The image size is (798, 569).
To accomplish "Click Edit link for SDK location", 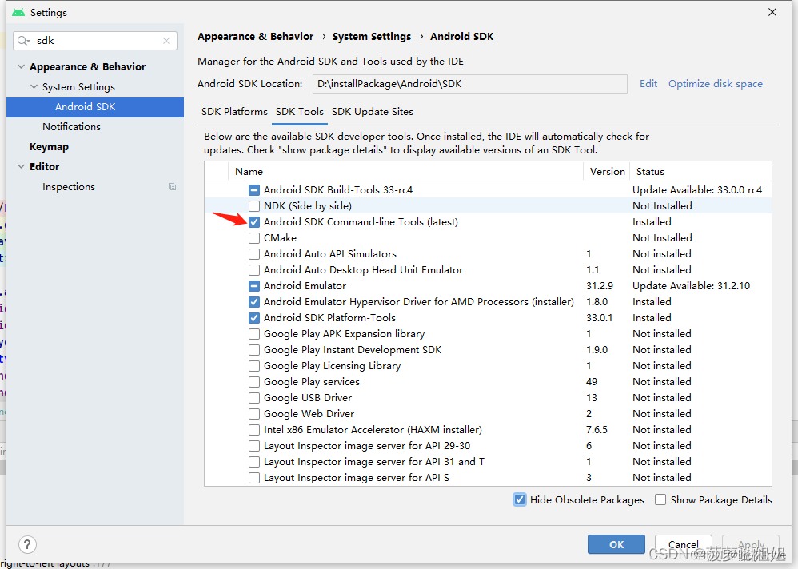I will [x=648, y=83].
